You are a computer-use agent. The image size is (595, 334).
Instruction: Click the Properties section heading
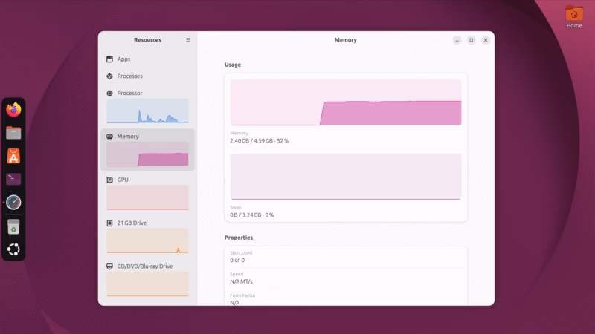[x=239, y=238]
